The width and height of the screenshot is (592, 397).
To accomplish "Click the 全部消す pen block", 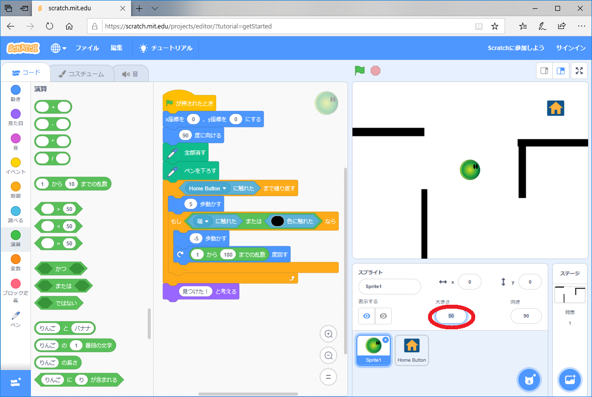I will [x=186, y=153].
